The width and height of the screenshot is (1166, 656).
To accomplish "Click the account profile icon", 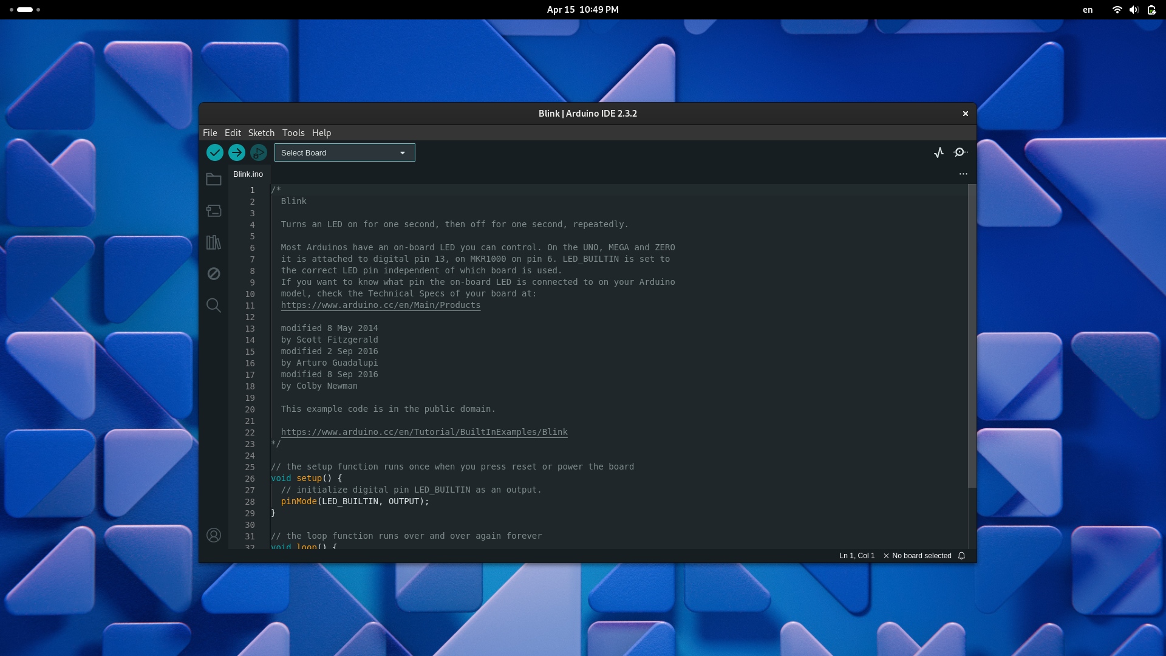I will coord(214,535).
